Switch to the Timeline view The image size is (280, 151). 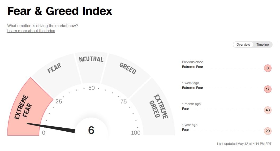(262, 45)
